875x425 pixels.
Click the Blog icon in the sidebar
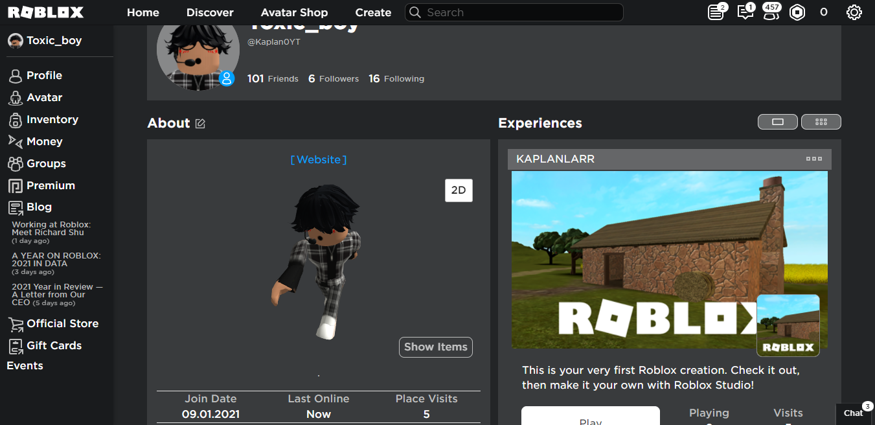coord(16,207)
